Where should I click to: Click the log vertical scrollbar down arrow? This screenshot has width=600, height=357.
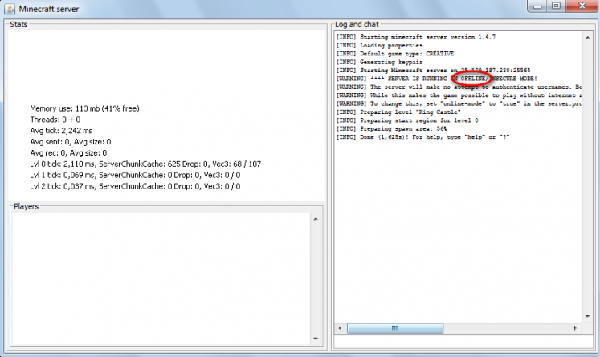587,316
